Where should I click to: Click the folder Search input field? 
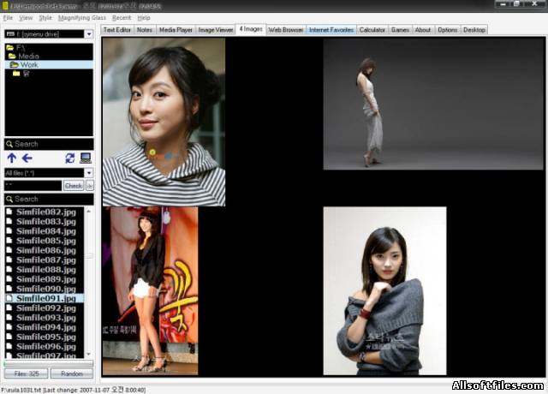click(x=49, y=144)
